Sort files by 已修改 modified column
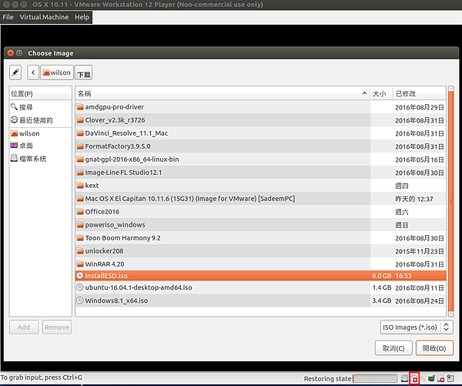 click(x=420, y=94)
